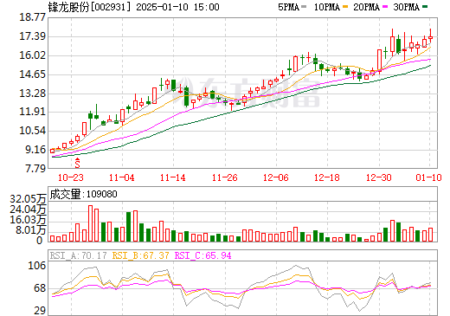The height and width of the screenshot is (316, 450).
Task: Click the 7.79 bottom price axis label
Action: pyautogui.click(x=35, y=168)
